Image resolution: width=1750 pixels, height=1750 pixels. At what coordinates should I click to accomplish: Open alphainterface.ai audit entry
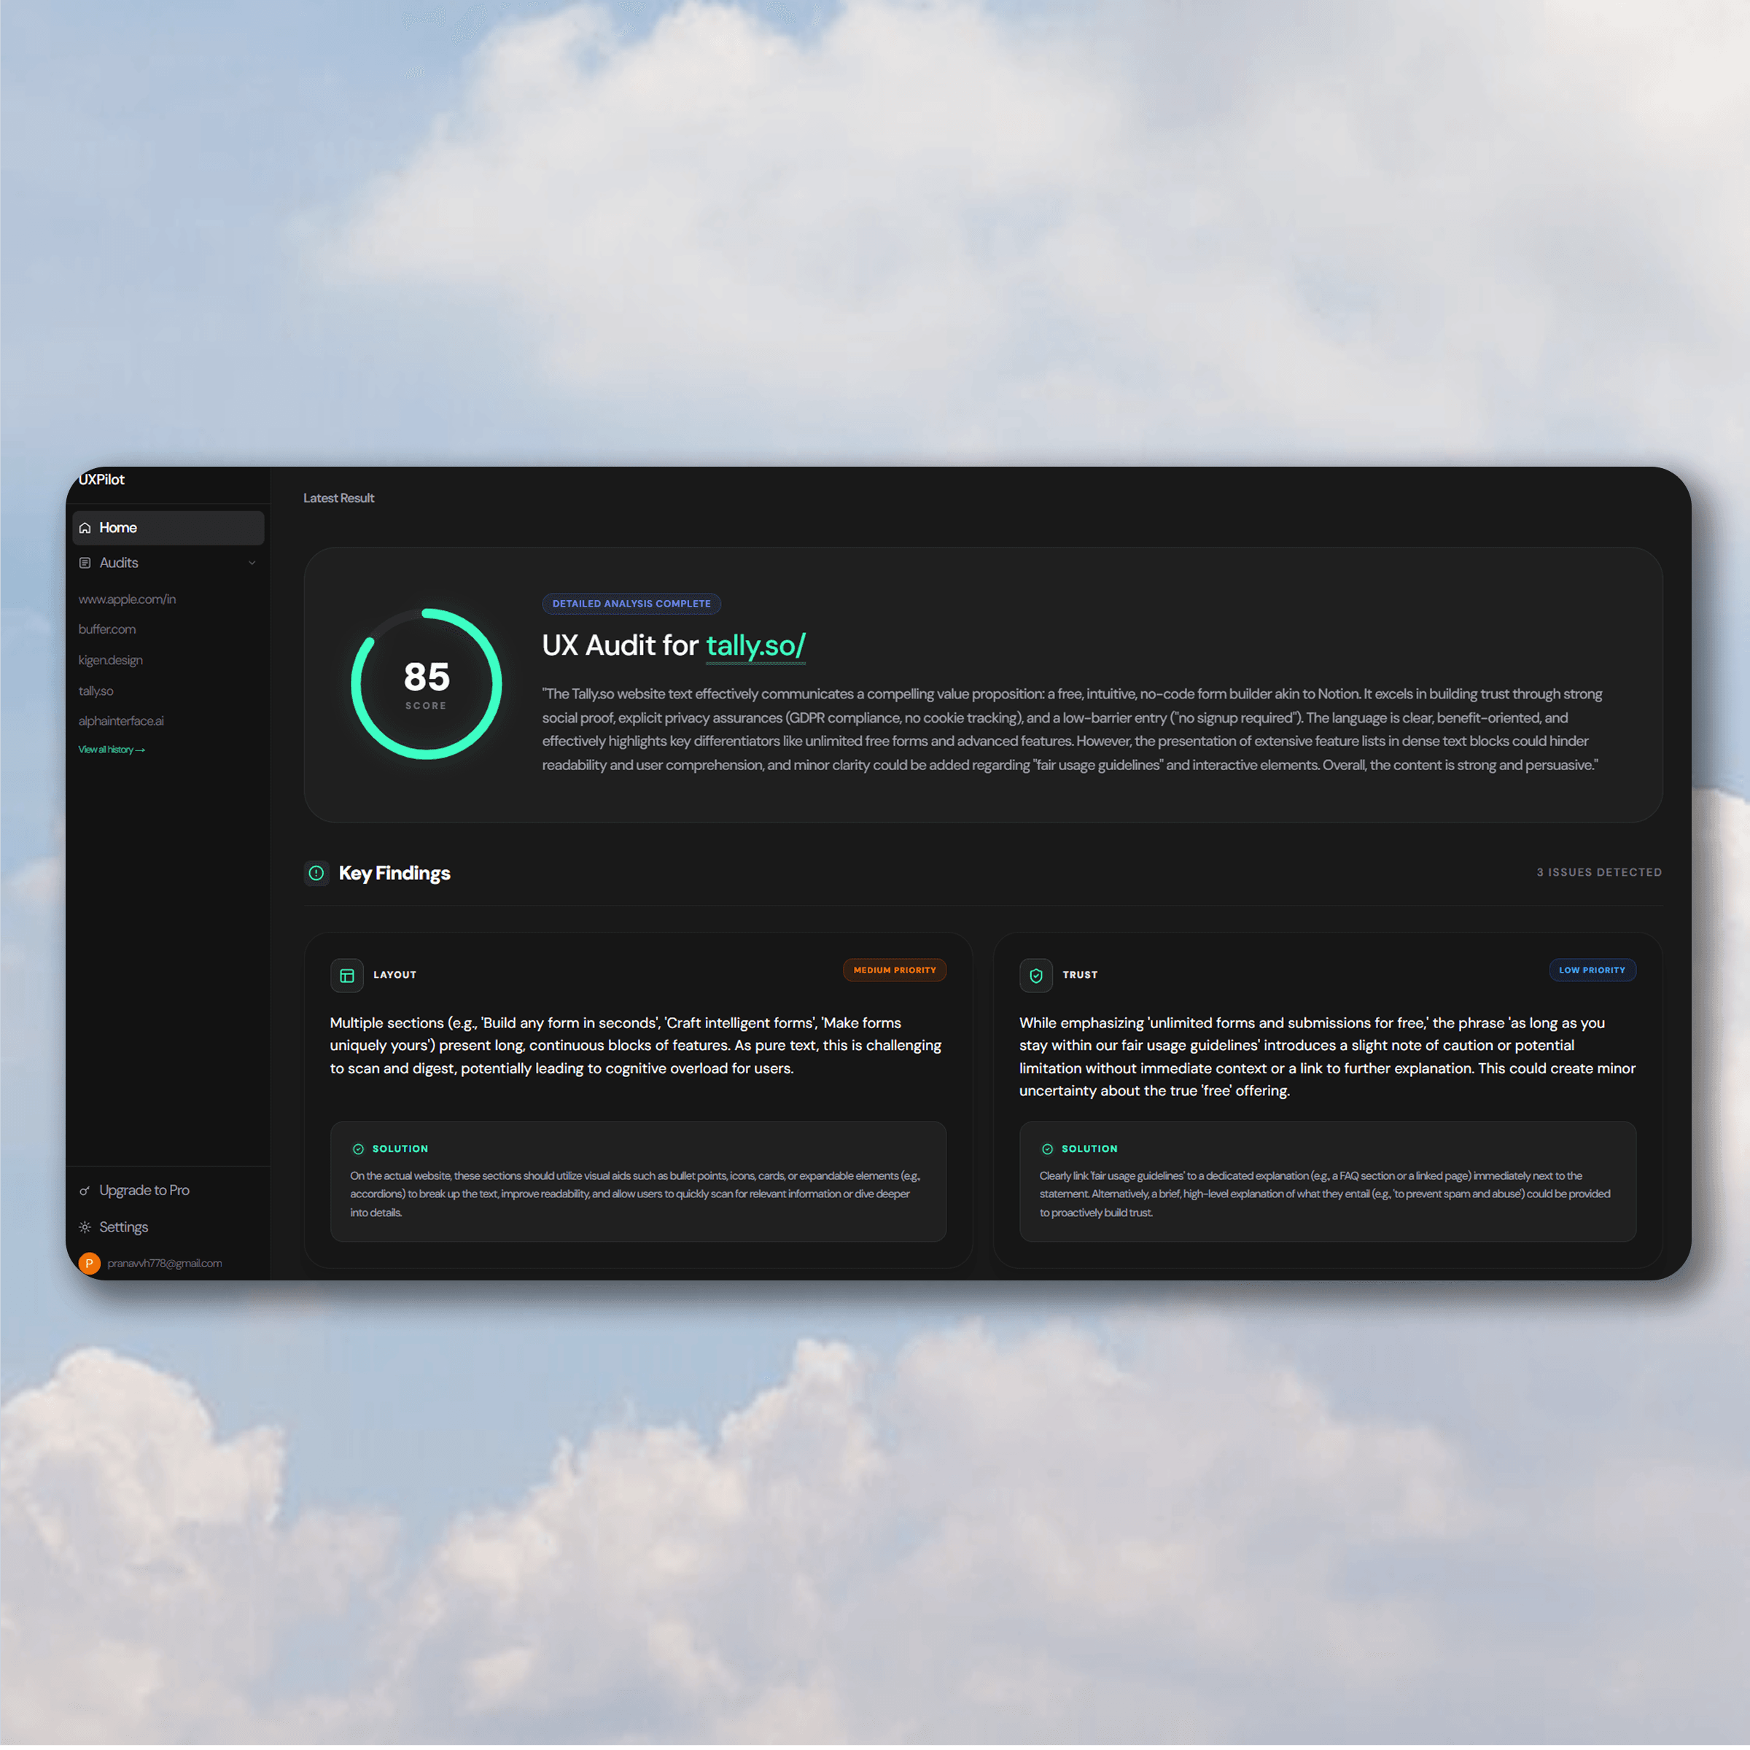[x=121, y=721]
